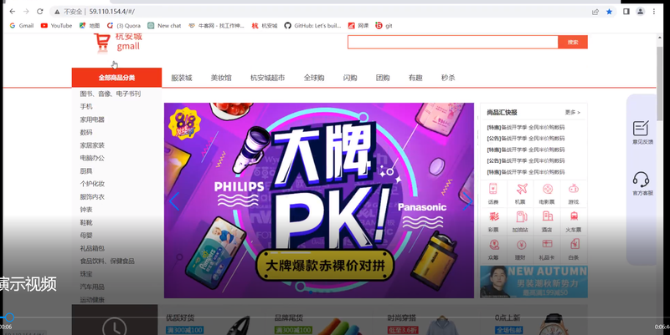Open the 全部商品分类 category menu

(x=116, y=77)
